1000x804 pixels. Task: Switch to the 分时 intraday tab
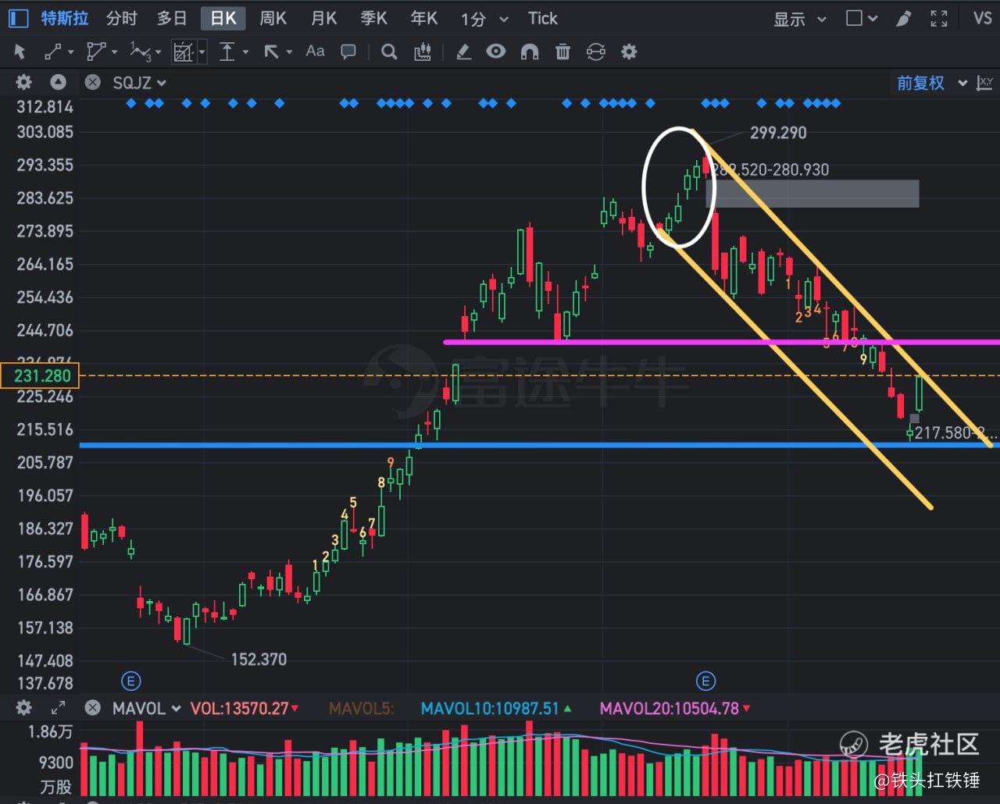[x=121, y=18]
